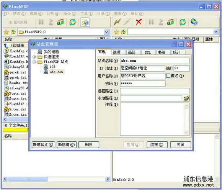The image size is (222, 190).
Task: Click the right pane transfer files icon
Action: pos(170,22)
